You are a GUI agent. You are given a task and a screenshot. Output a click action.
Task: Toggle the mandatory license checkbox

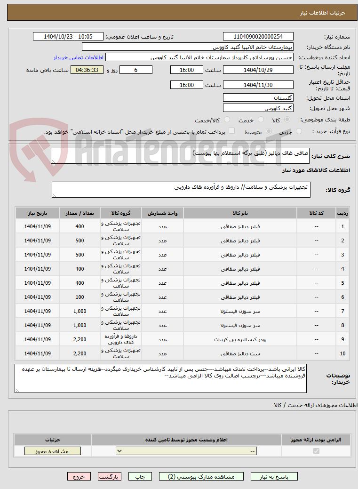(x=316, y=451)
